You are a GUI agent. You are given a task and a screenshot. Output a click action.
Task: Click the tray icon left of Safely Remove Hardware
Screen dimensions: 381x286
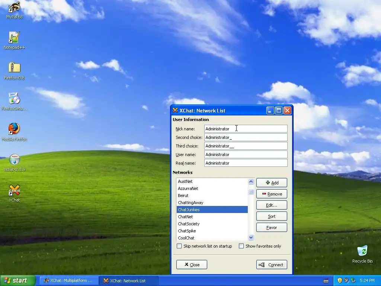coord(346,280)
